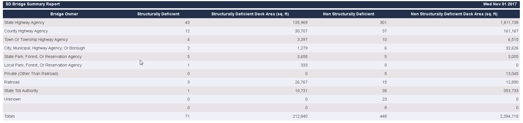523x123 pixels.
Task: Click the Unknown owner row label
Action: [x=12, y=99]
